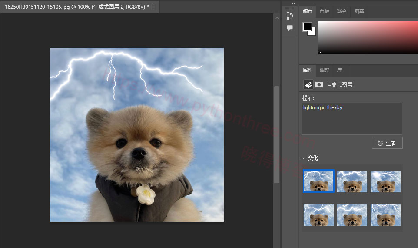Switch to the 渐变 tab
418x248 pixels.
click(x=342, y=11)
